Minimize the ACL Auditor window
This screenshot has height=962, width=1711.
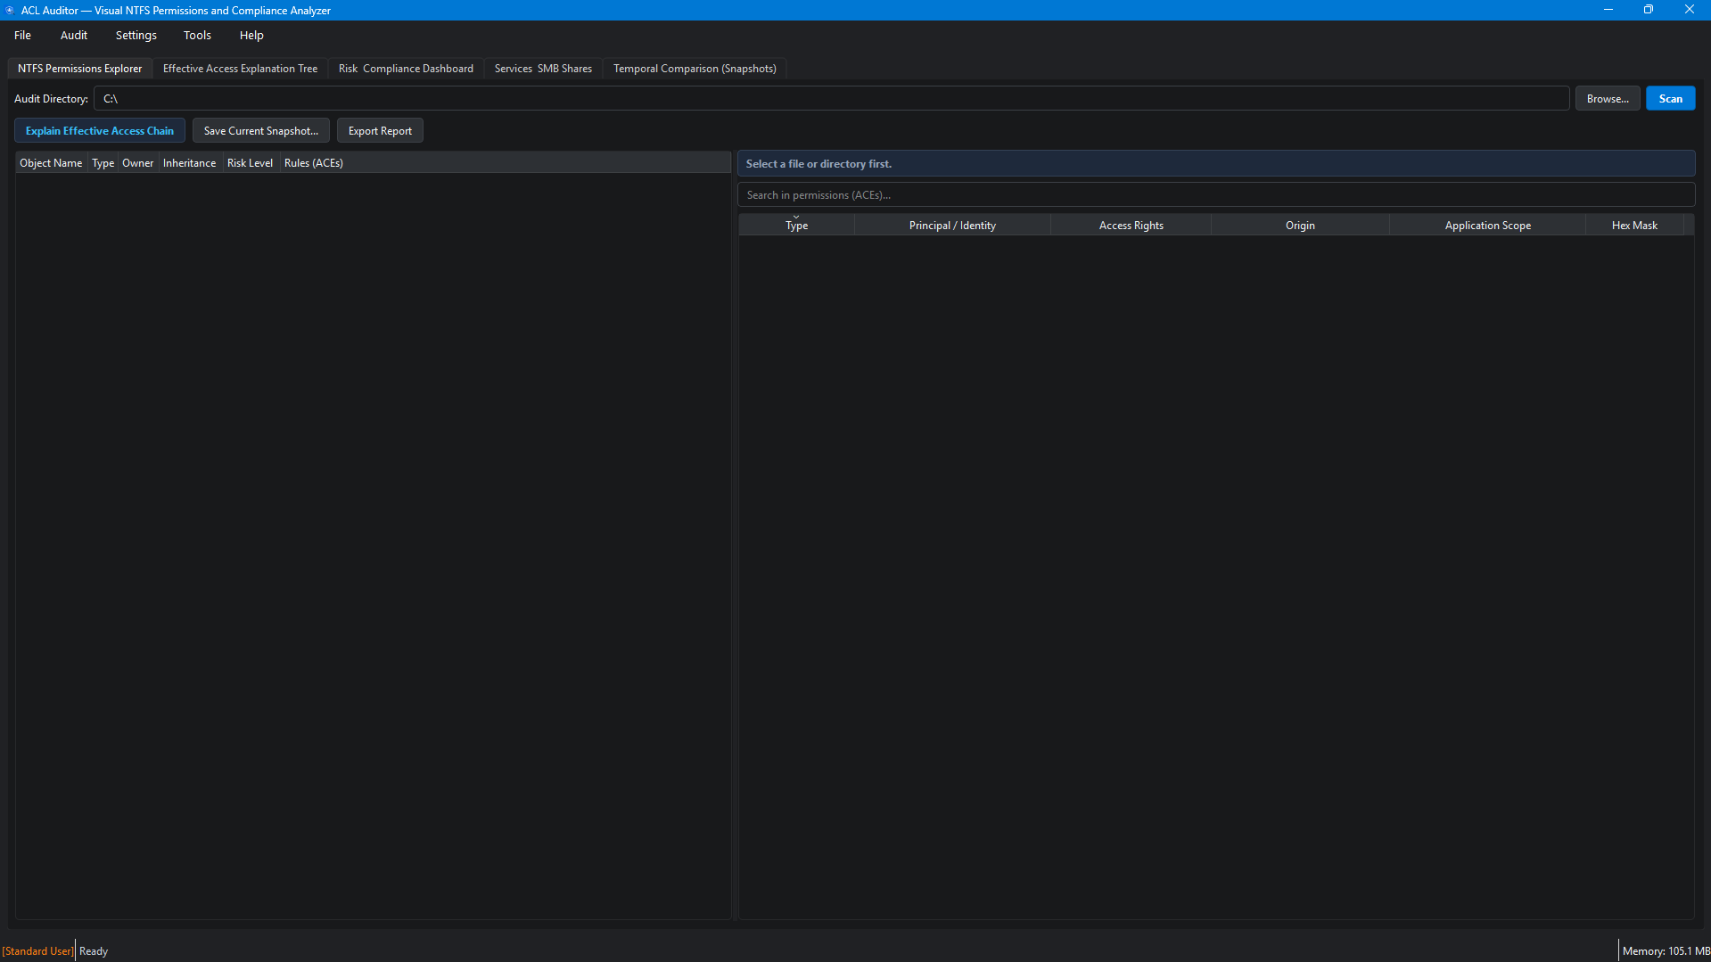coord(1608,10)
